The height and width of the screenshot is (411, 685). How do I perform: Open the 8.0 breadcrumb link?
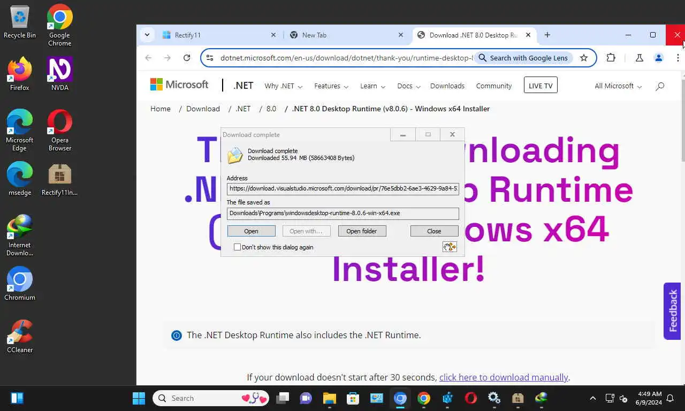[x=271, y=109]
